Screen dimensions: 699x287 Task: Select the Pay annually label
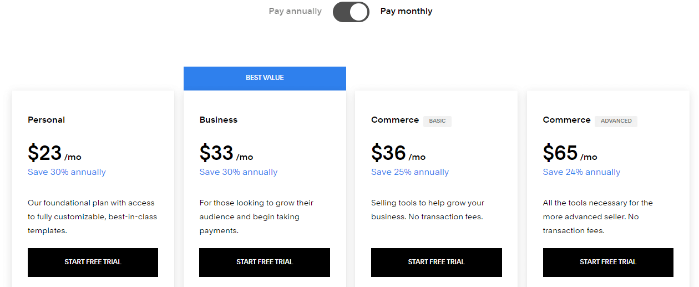[295, 11]
